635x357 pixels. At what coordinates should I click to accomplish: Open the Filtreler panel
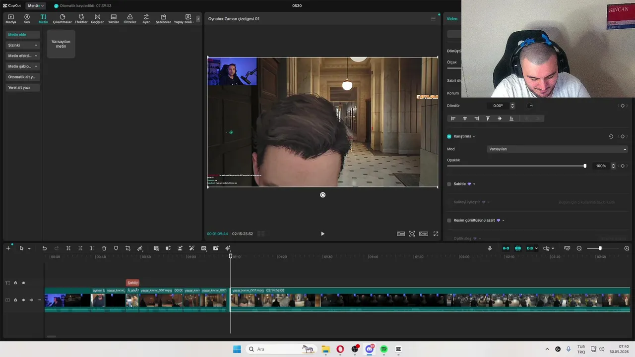(129, 19)
